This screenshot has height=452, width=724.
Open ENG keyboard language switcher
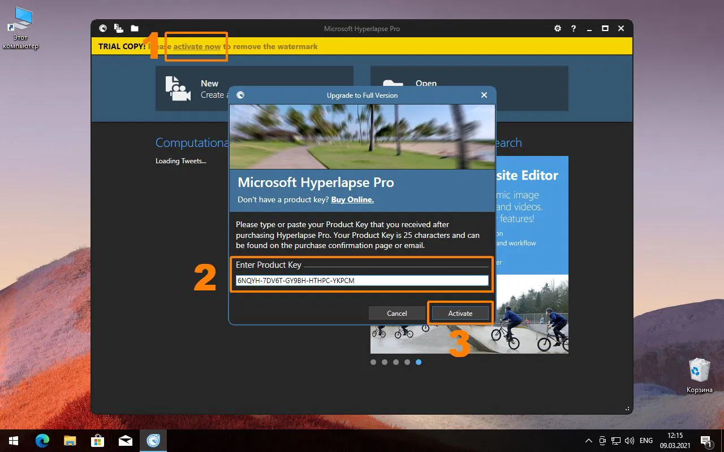coord(646,441)
